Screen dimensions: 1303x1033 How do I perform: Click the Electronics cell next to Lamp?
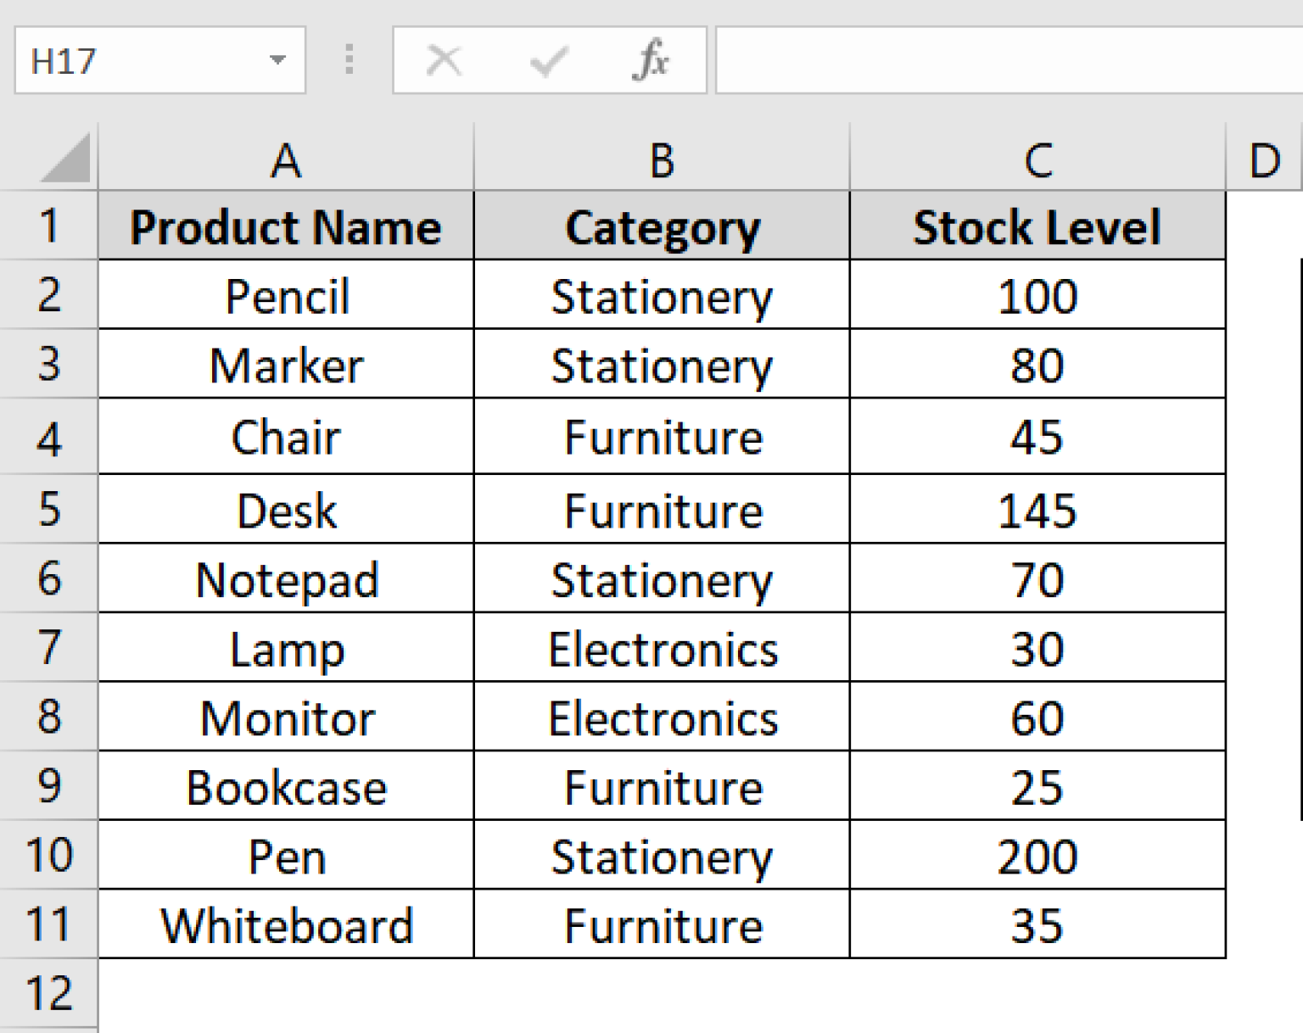click(661, 648)
